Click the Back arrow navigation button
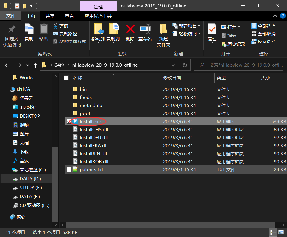287x237 pixels. (x=7, y=65)
